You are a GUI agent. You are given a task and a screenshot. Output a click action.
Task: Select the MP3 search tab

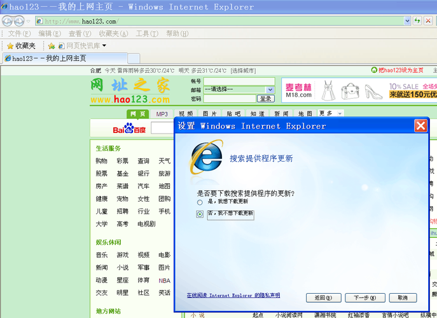coord(162,114)
